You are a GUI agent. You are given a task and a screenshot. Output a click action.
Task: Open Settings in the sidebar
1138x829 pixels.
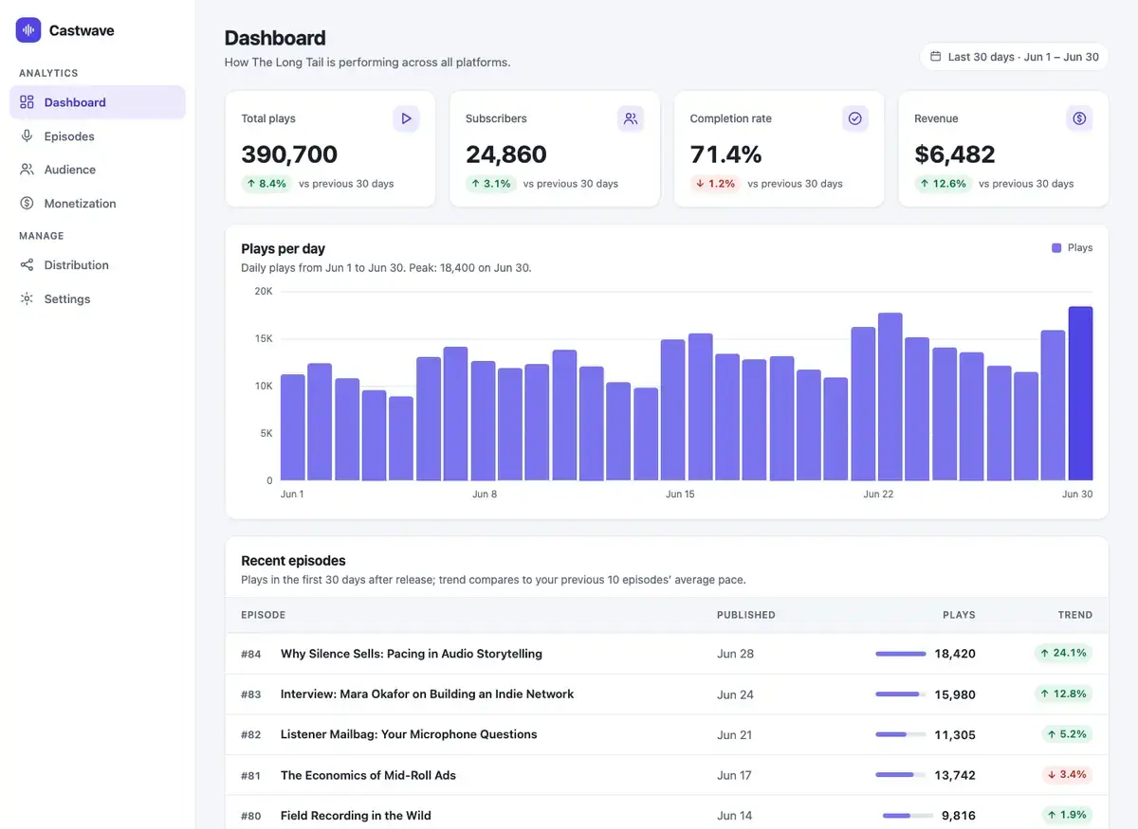pyautogui.click(x=98, y=299)
